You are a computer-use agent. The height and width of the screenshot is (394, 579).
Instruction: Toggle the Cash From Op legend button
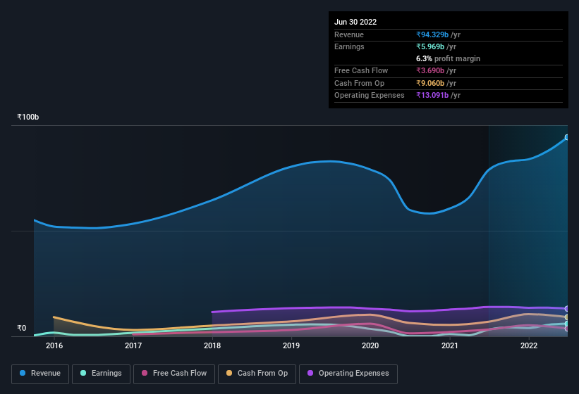click(257, 374)
